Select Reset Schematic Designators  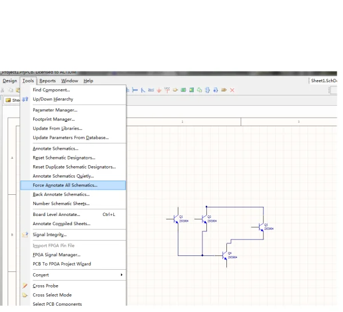[x=73, y=158]
